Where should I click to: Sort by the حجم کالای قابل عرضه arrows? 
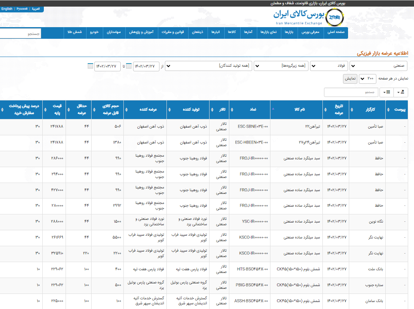point(94,109)
